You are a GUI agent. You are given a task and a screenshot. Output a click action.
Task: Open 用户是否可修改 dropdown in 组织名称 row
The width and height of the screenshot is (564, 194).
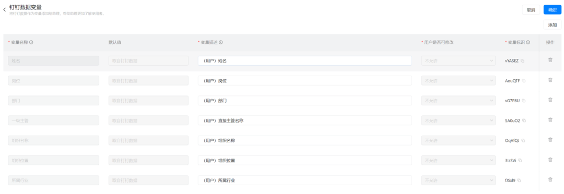click(459, 140)
